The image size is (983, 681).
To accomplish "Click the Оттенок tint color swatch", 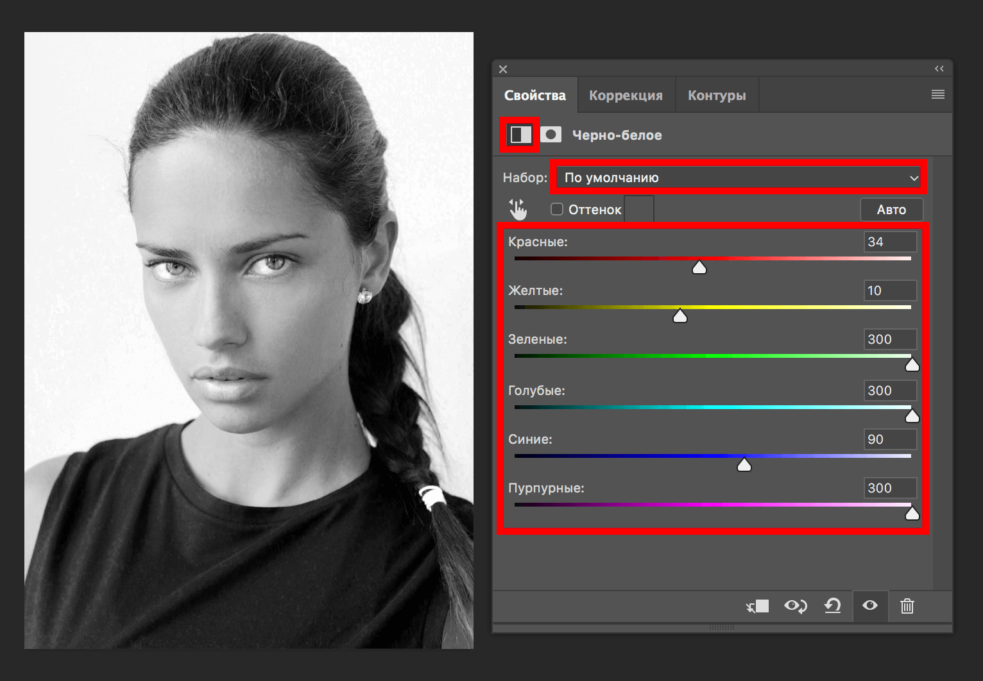I will click(x=639, y=209).
